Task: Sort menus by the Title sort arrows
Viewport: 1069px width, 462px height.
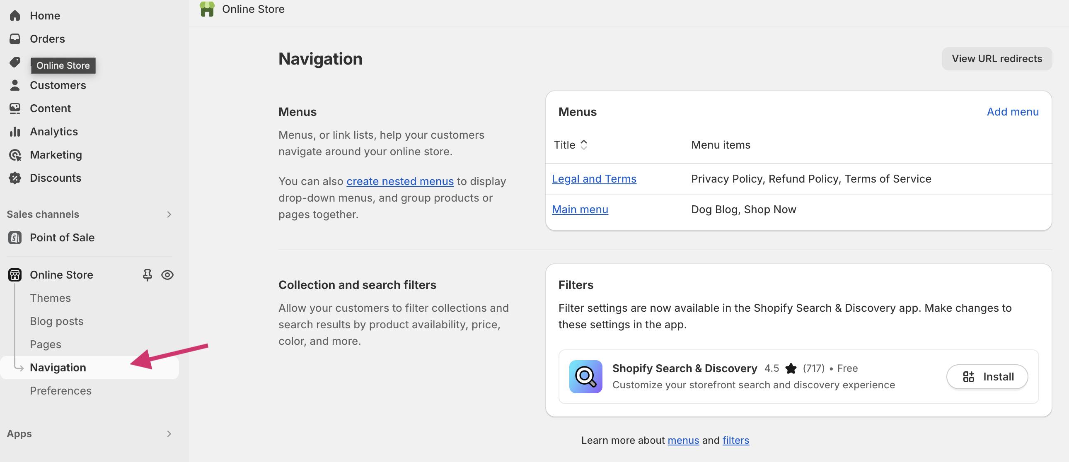Action: pos(583,145)
